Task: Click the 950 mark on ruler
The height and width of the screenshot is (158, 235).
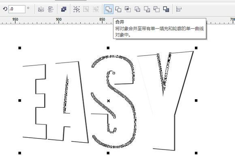Action: coord(15,19)
